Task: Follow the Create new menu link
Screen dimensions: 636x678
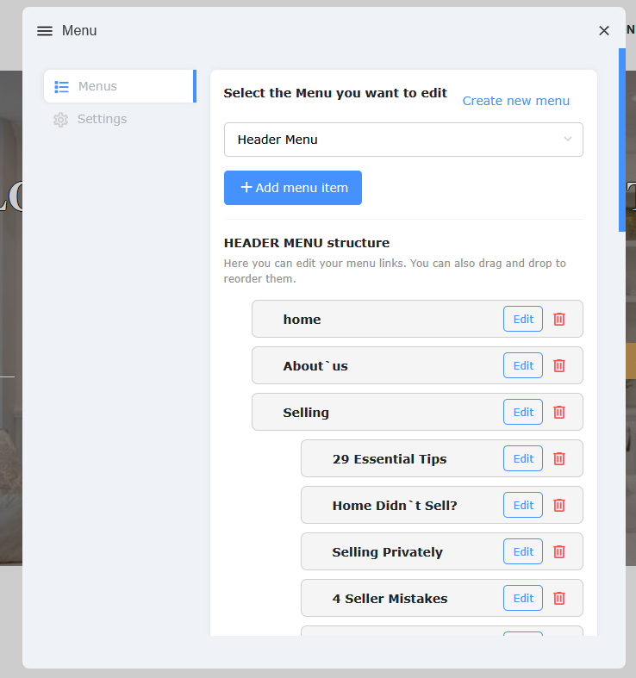Action: (x=515, y=101)
